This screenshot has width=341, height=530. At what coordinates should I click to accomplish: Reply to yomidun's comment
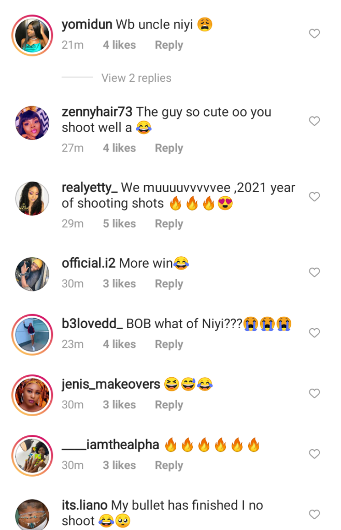pos(169,46)
